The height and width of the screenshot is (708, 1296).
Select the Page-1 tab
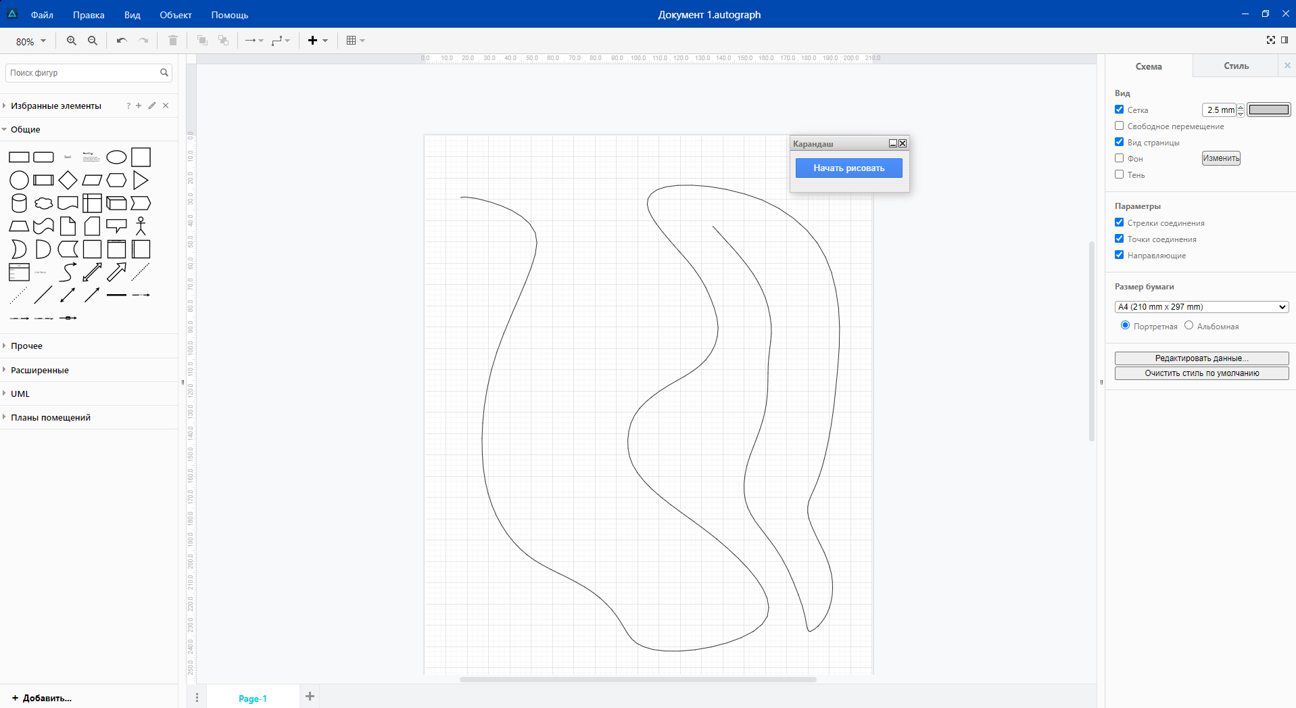point(253,699)
